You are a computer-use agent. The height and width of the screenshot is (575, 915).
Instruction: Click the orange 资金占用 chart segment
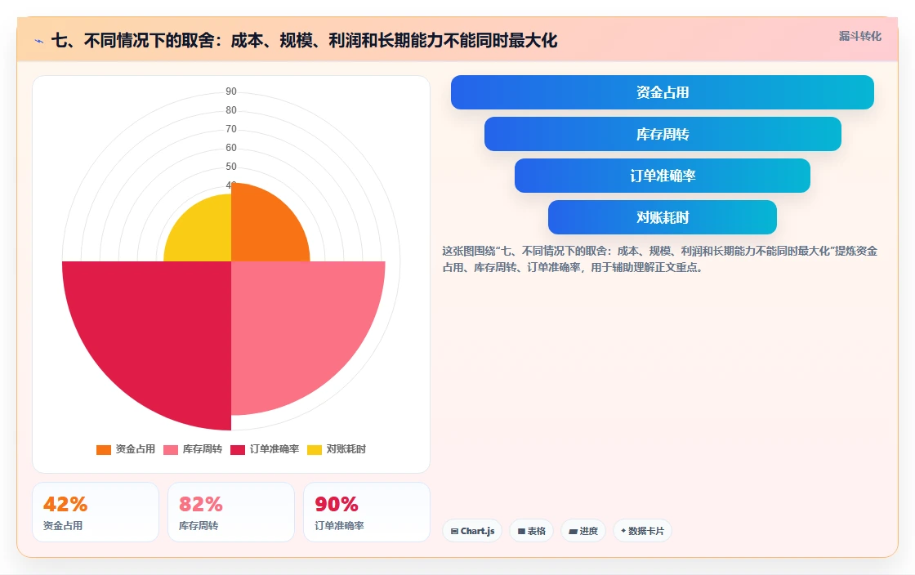pyautogui.click(x=262, y=230)
